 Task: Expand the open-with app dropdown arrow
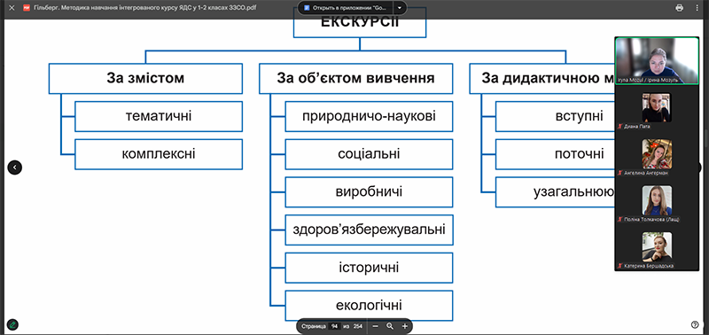point(400,8)
